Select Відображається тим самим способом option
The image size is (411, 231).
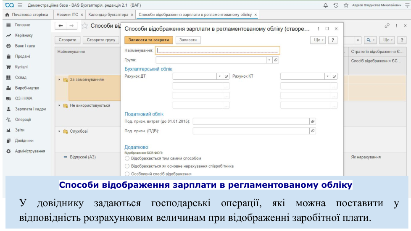(x=127, y=158)
